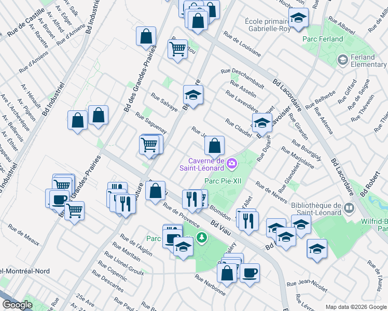Select the Bibliothèque de Saint-Léonard label

tap(316, 209)
